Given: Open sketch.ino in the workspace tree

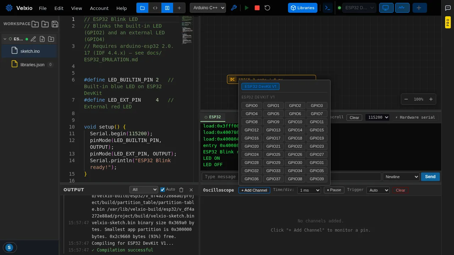Looking at the screenshot, I should click(30, 51).
